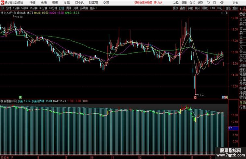Switch to the 分时 period tab
The height and width of the screenshot is (159, 246).
(8, 8)
